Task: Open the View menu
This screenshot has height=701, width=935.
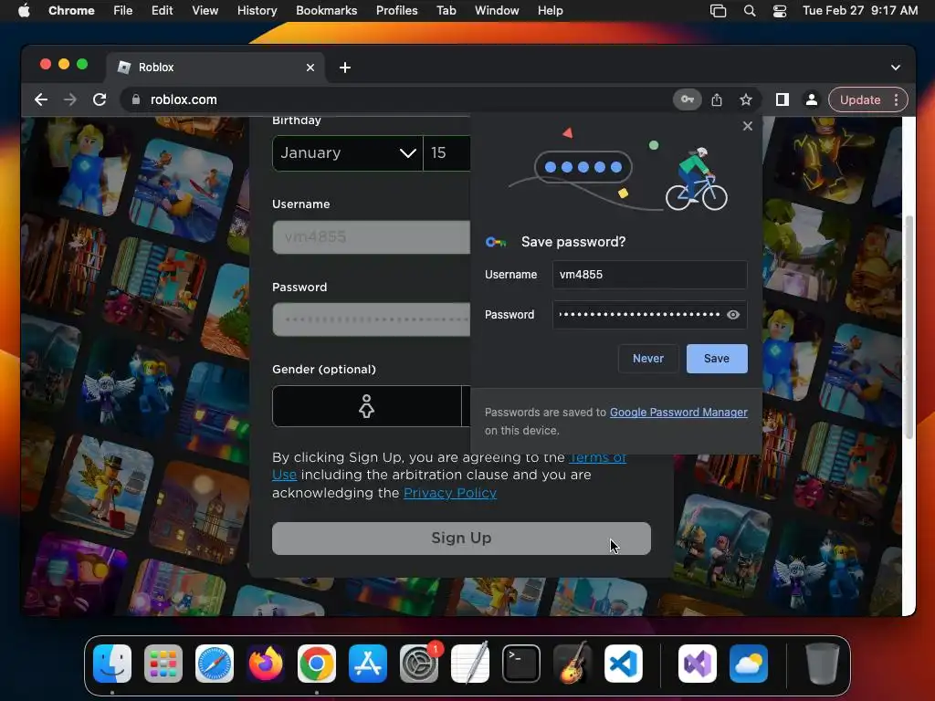Action: [205, 11]
